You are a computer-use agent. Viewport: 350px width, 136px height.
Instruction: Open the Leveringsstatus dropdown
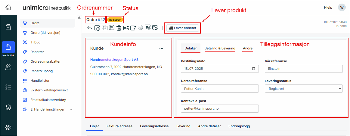coord(304,89)
